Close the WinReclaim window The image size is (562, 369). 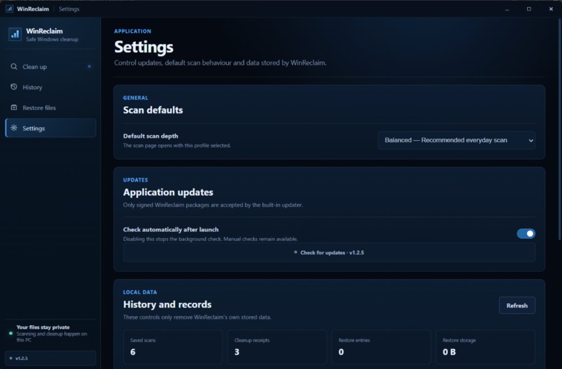coord(551,9)
